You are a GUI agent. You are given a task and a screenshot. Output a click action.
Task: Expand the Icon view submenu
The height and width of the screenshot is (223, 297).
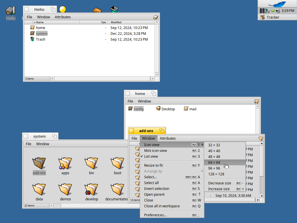click(172, 145)
